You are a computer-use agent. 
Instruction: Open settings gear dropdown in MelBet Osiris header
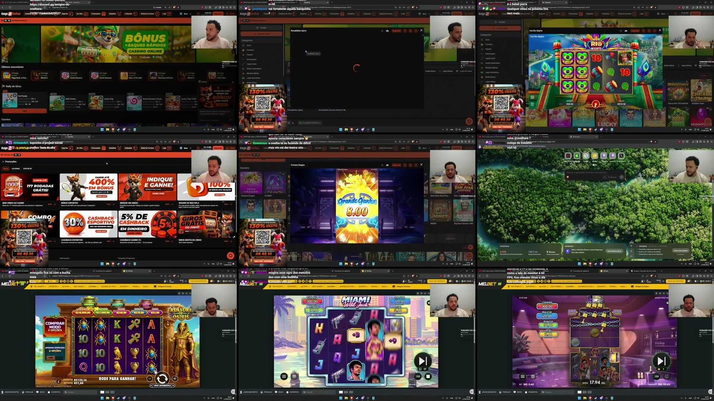point(219,281)
